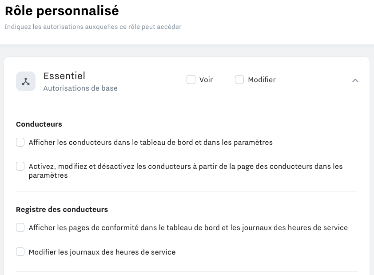Click the 'Modifier les journaux des heures' text
This screenshot has height=275, width=374.
pyautogui.click(x=102, y=252)
